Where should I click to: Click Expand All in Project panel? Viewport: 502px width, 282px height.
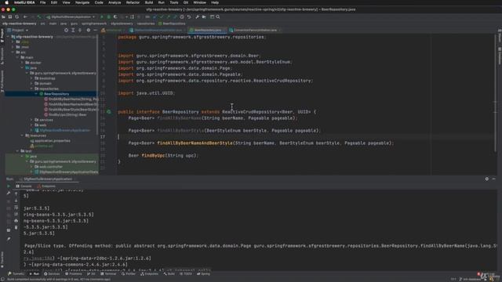(x=73, y=30)
